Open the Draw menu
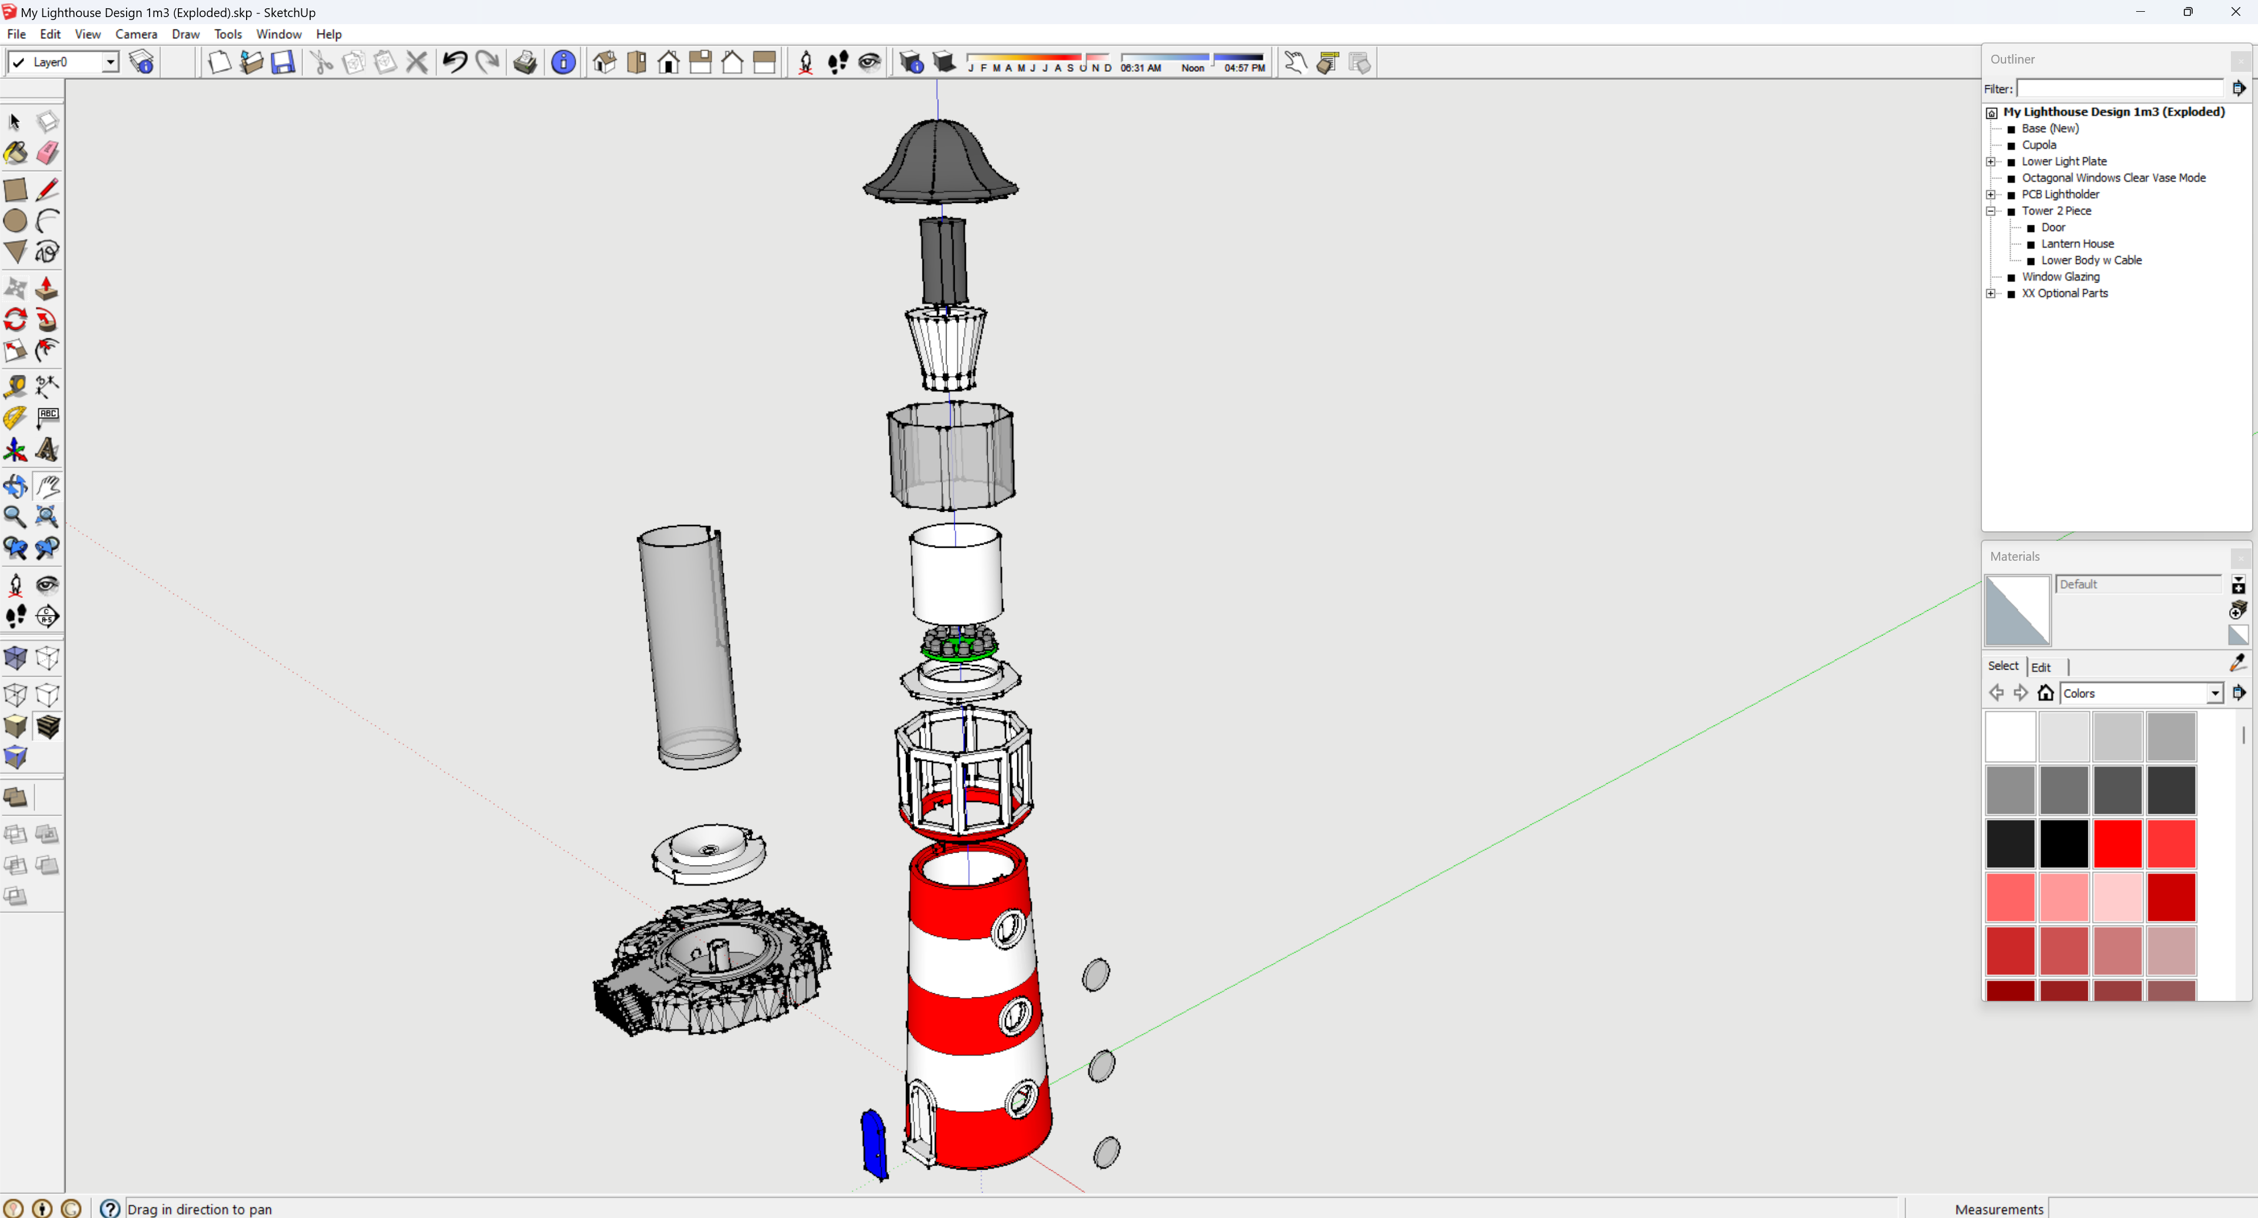 [185, 34]
